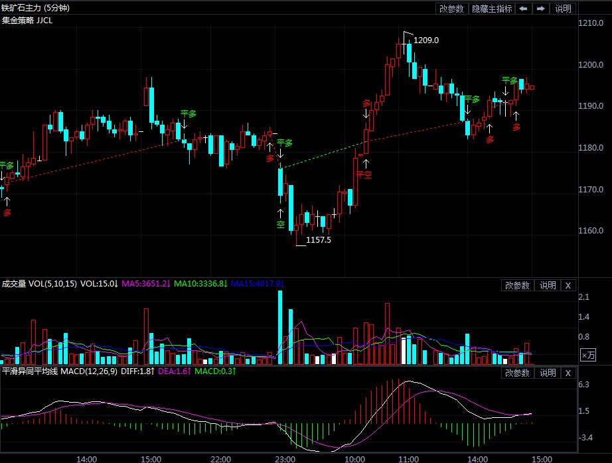
Task: Close the volume indicator panel with X
Action: click(x=568, y=285)
